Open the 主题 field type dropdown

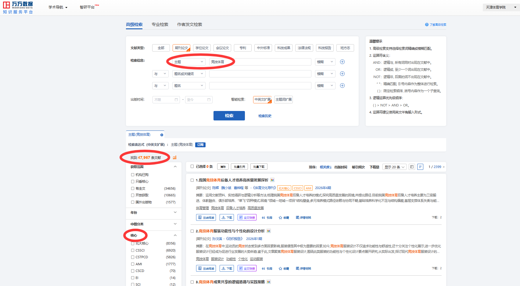pyautogui.click(x=189, y=62)
